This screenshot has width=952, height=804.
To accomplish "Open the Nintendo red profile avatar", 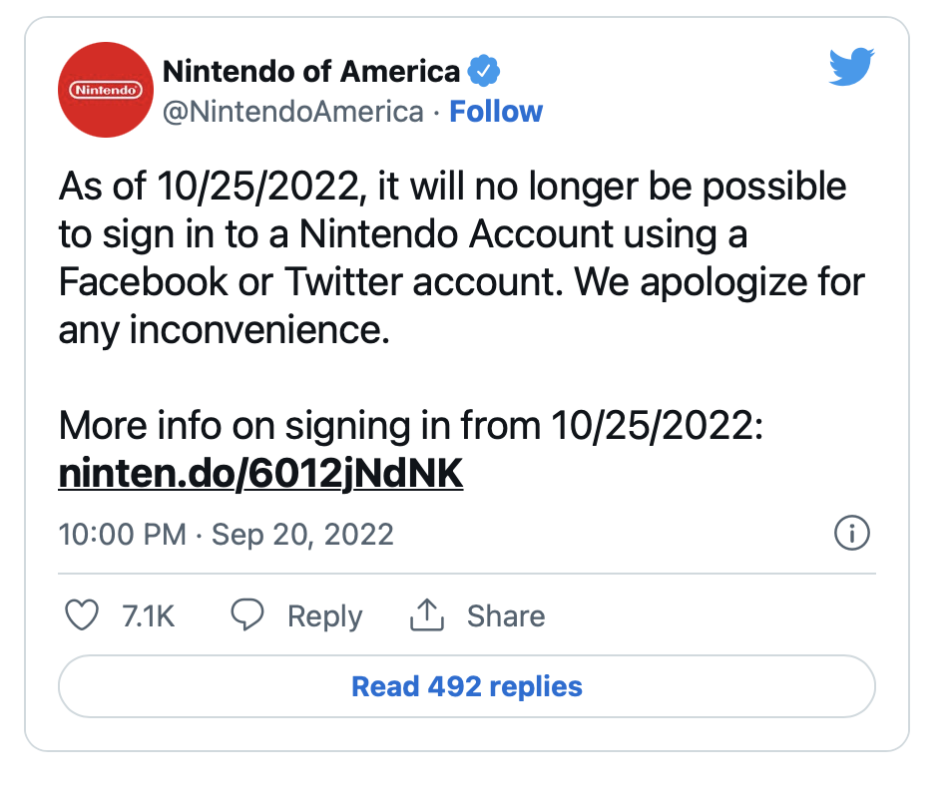I will click(x=106, y=90).
